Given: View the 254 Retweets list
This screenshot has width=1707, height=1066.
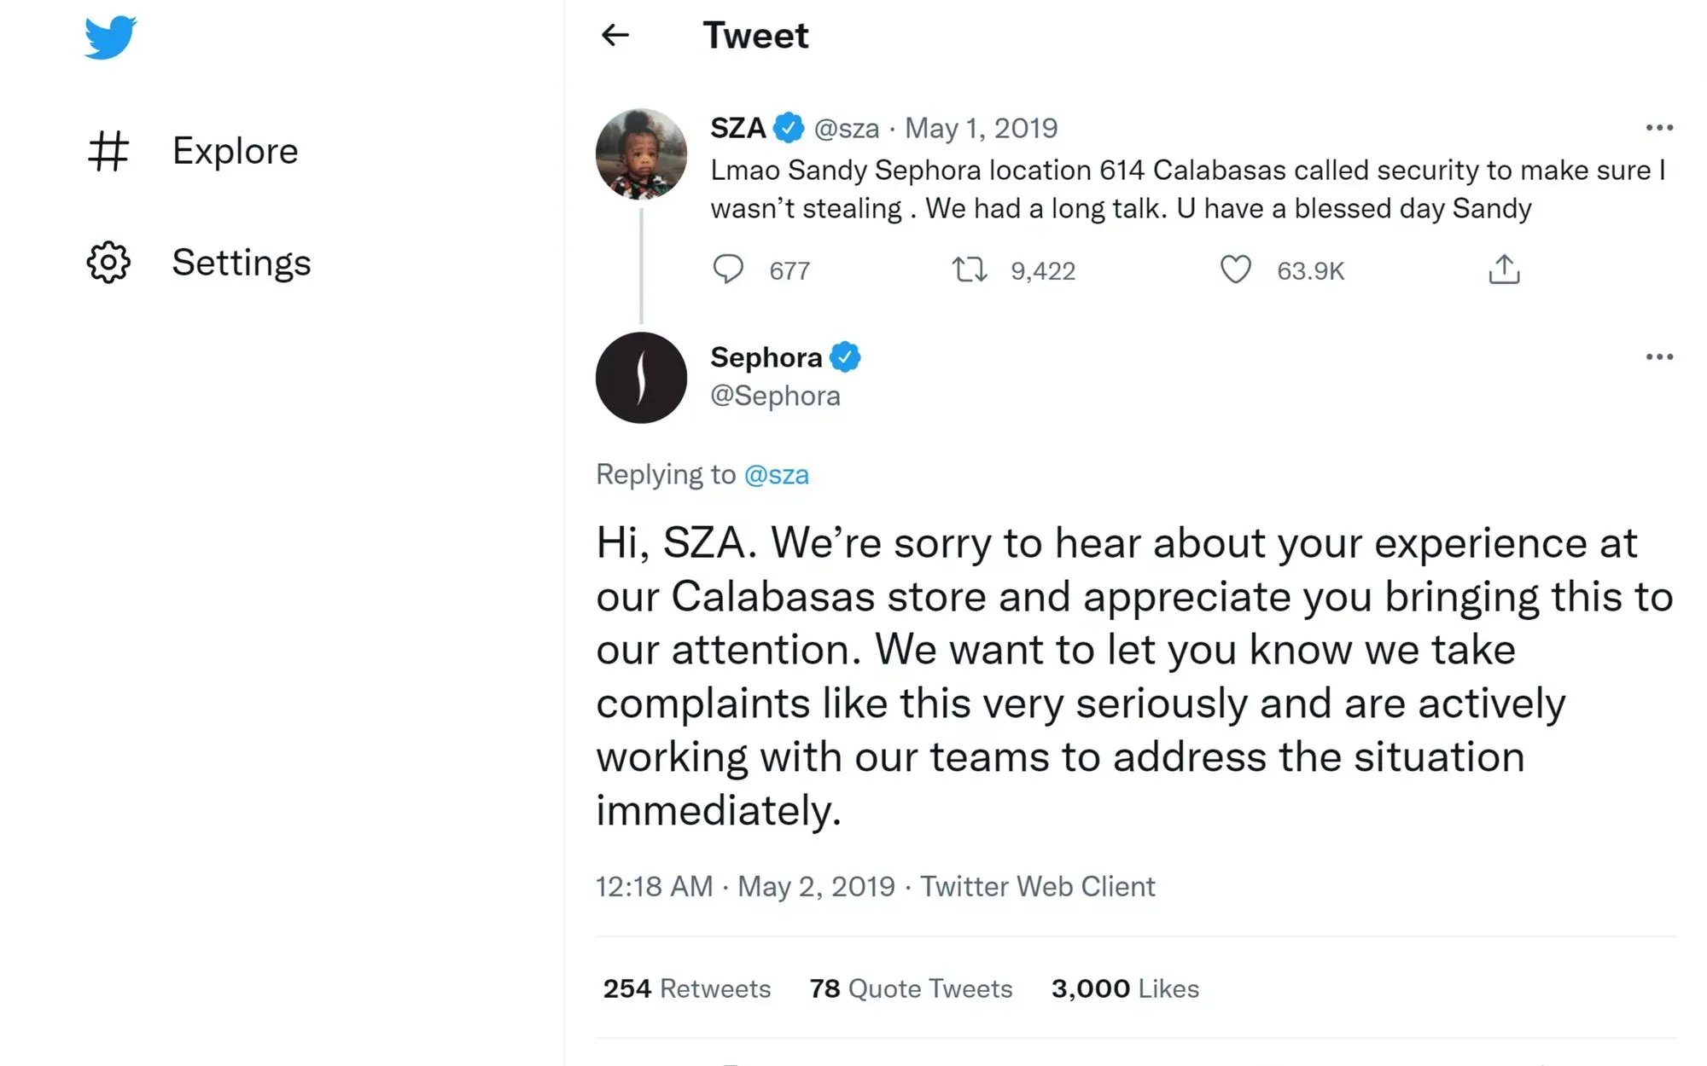Looking at the screenshot, I should [686, 988].
